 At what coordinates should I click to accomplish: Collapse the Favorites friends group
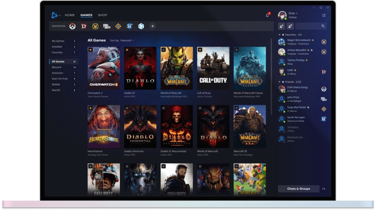point(279,35)
